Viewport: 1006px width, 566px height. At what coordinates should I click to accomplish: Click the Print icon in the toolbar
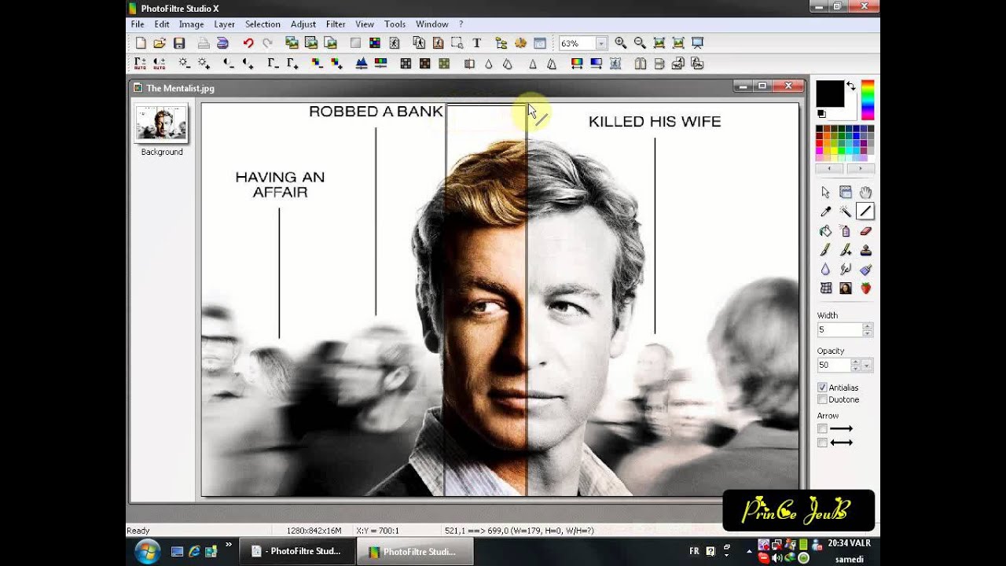click(204, 43)
